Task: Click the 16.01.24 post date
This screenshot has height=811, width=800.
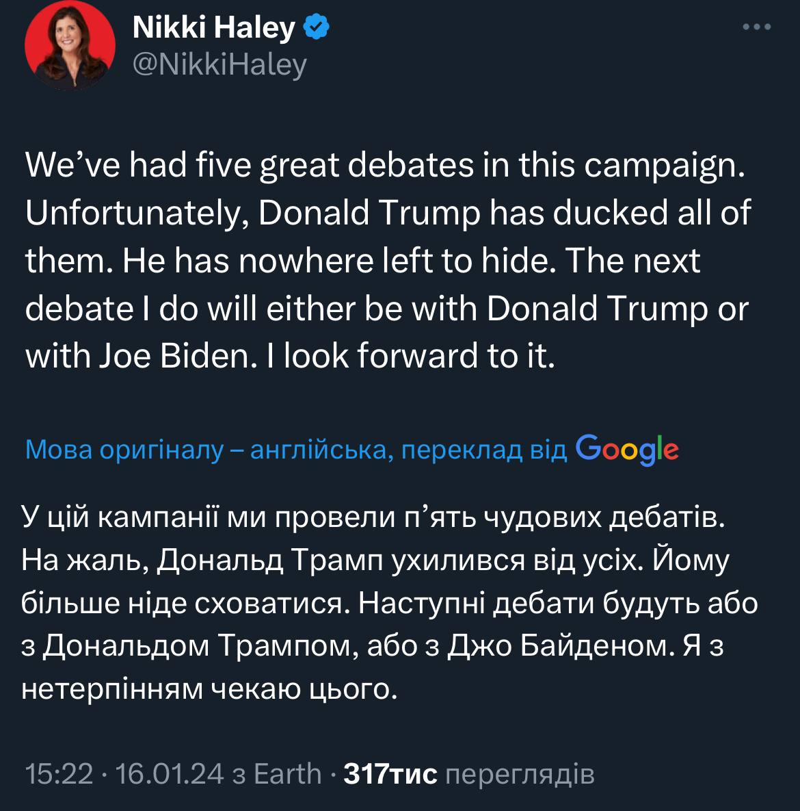Action: 170,774
